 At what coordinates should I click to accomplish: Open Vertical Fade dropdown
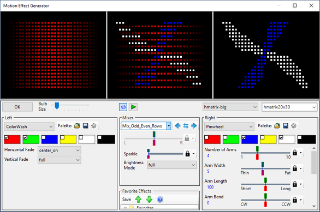60,160
